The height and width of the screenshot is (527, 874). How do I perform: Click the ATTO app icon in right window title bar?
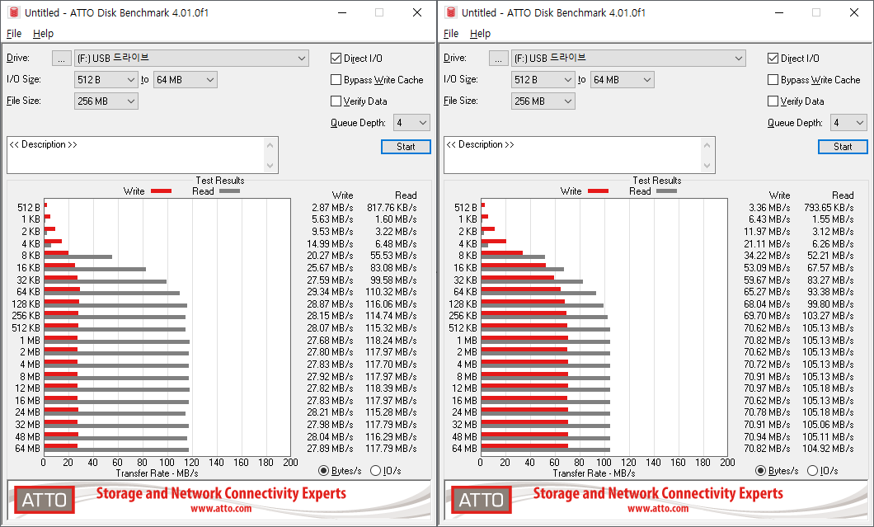pyautogui.click(x=451, y=12)
